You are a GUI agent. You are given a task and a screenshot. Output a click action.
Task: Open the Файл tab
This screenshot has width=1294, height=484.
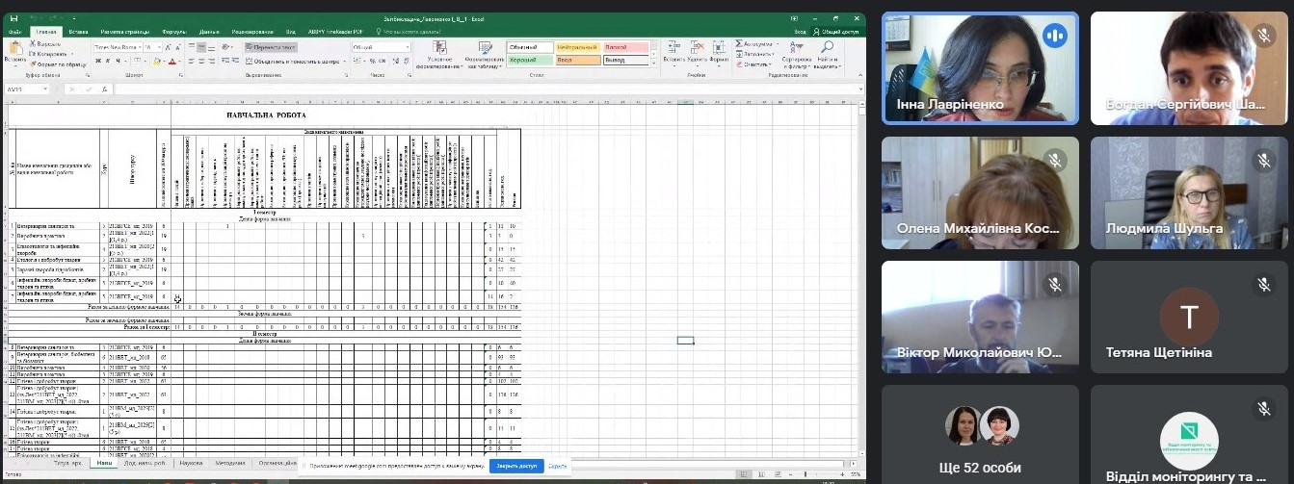click(15, 32)
